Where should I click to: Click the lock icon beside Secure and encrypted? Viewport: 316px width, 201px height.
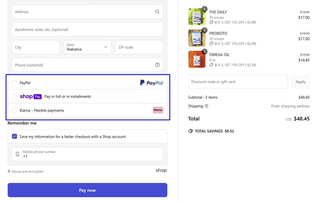(10, 171)
